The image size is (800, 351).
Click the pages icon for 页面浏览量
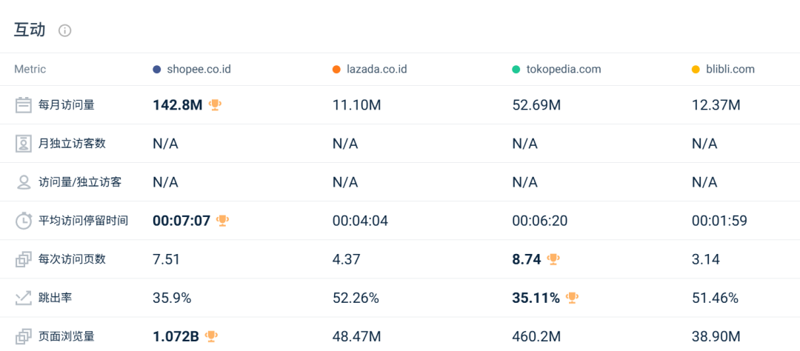pos(24,337)
